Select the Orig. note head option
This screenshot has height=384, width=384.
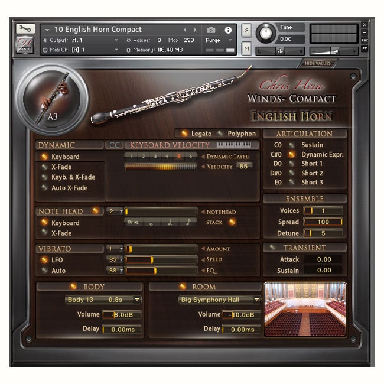pyautogui.click(x=134, y=222)
